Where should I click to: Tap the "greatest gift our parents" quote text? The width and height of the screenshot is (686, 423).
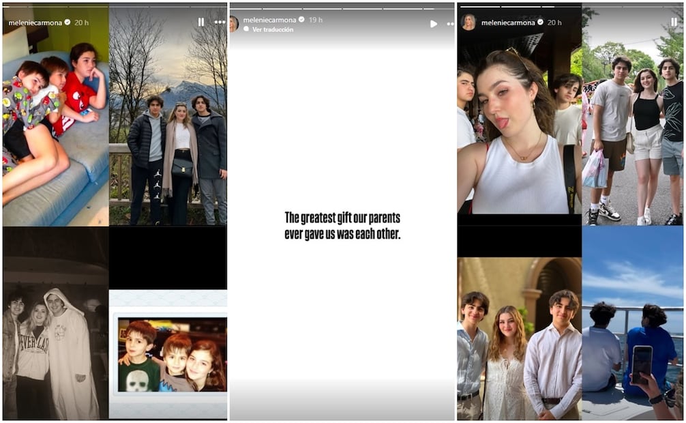tap(342, 225)
